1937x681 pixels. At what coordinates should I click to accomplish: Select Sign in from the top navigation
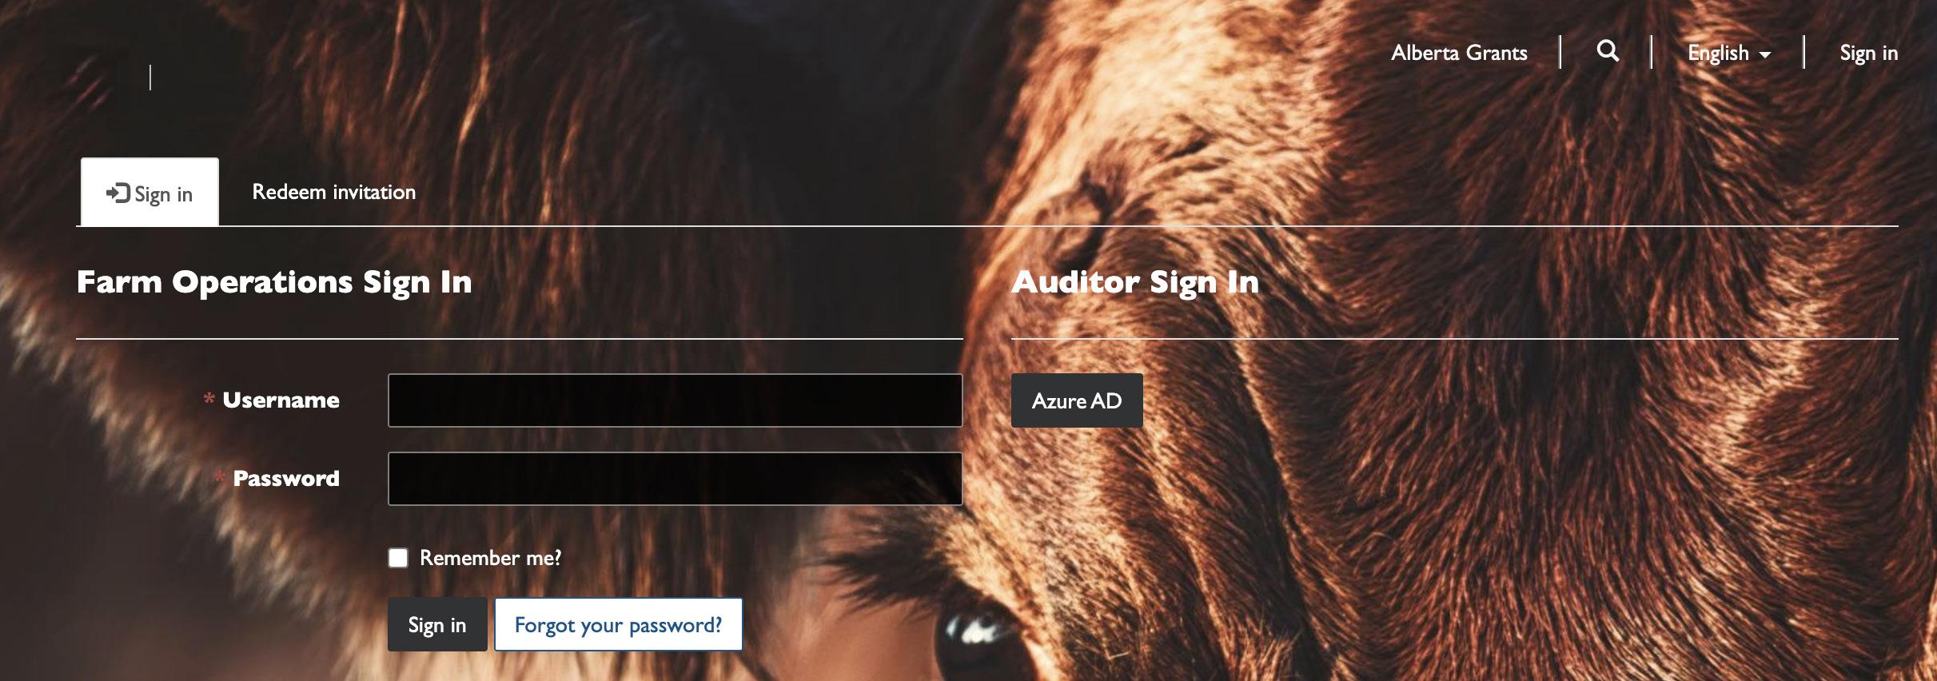[1868, 54]
